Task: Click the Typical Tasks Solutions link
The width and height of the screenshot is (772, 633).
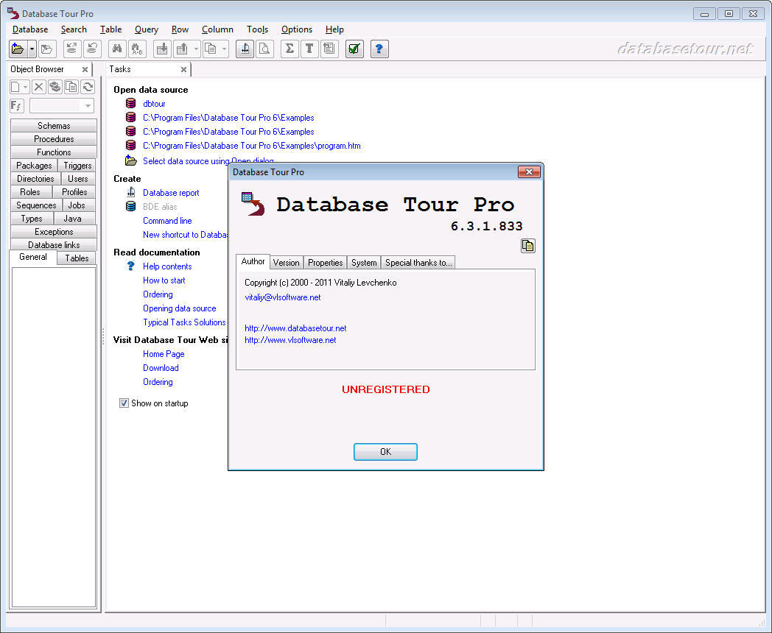Action: [185, 322]
